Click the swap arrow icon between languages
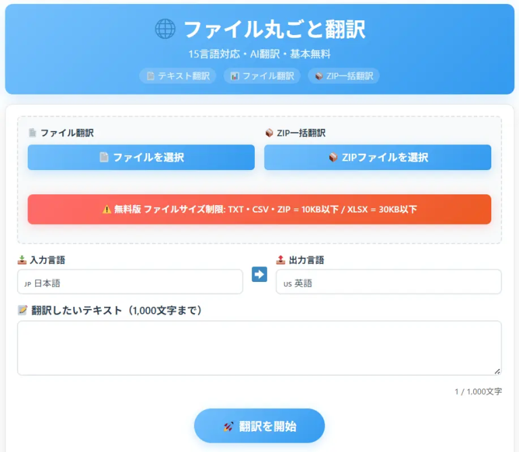519x452 pixels. 259,275
